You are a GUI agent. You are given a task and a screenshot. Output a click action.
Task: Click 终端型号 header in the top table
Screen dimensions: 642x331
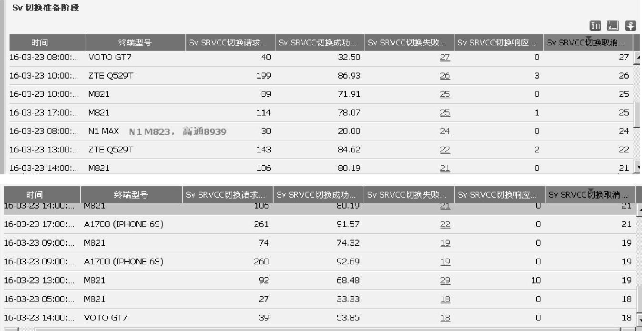tap(135, 43)
